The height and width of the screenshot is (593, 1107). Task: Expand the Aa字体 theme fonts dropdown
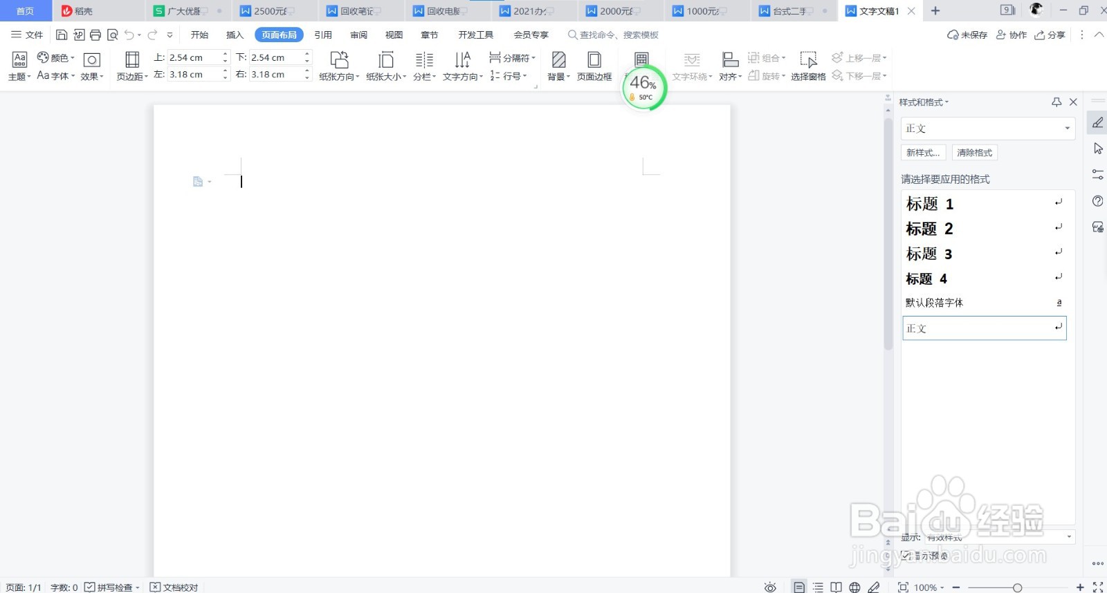coord(55,75)
